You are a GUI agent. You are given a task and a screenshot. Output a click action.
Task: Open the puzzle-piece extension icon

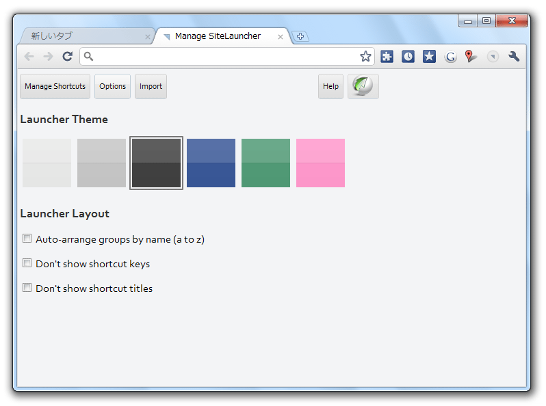pyautogui.click(x=387, y=56)
